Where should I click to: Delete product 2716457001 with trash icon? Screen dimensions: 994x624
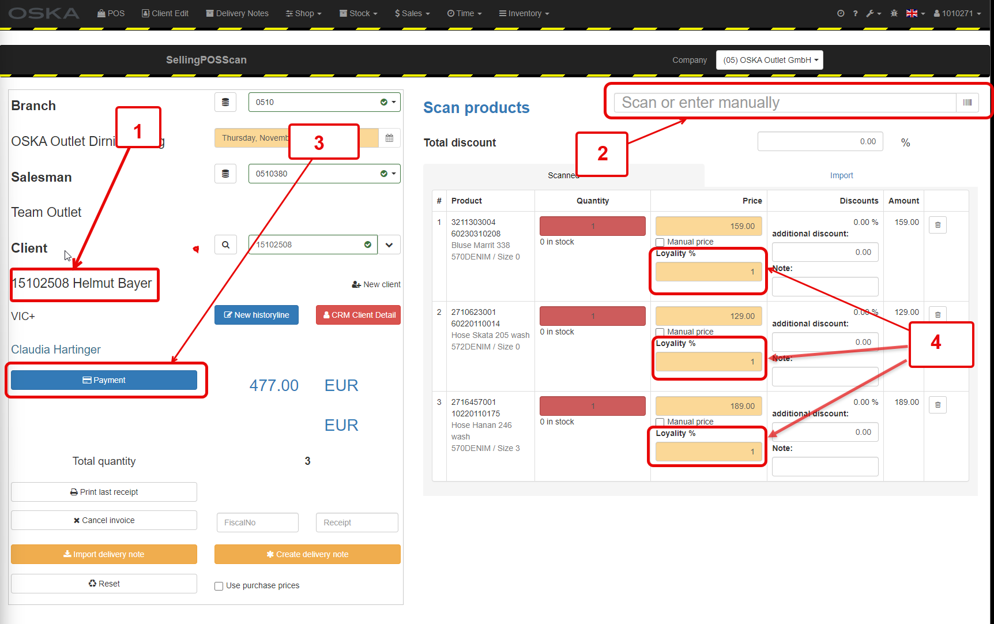click(x=937, y=405)
